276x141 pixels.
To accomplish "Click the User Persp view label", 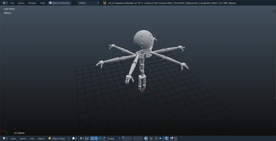I will [x=9, y=9].
